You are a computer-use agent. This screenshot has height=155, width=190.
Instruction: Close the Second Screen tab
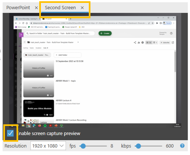82,8
